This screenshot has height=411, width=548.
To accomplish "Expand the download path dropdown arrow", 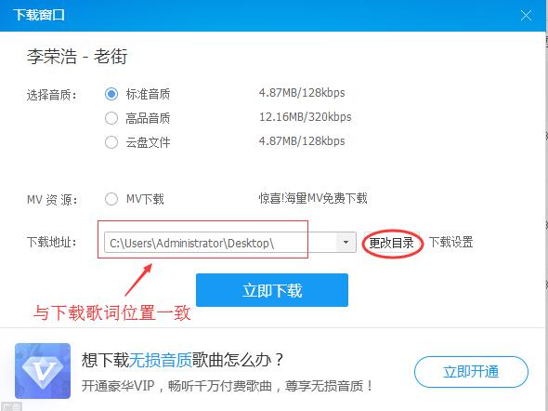I will point(346,242).
